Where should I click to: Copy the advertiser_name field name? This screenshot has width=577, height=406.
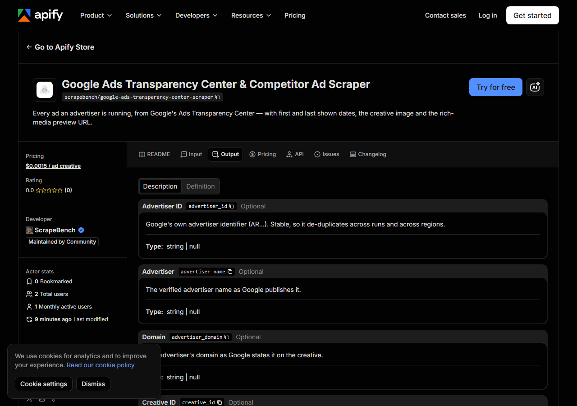tap(230, 272)
